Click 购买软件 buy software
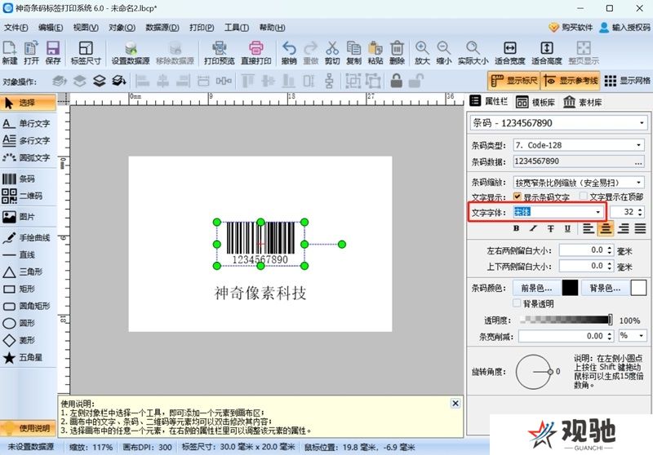Screen dimensions: 653x455 pyautogui.click(x=570, y=28)
